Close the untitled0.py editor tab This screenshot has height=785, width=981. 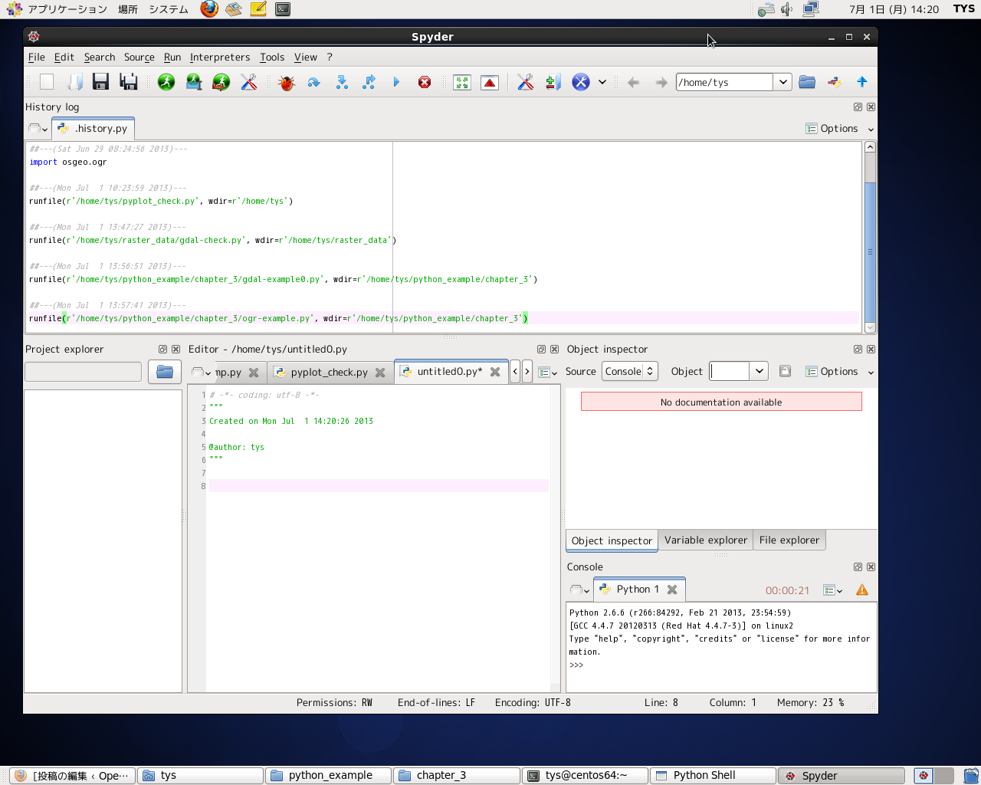coord(495,372)
